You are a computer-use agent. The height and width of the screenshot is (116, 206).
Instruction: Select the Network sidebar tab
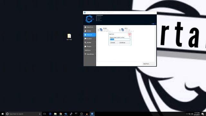[89, 35]
